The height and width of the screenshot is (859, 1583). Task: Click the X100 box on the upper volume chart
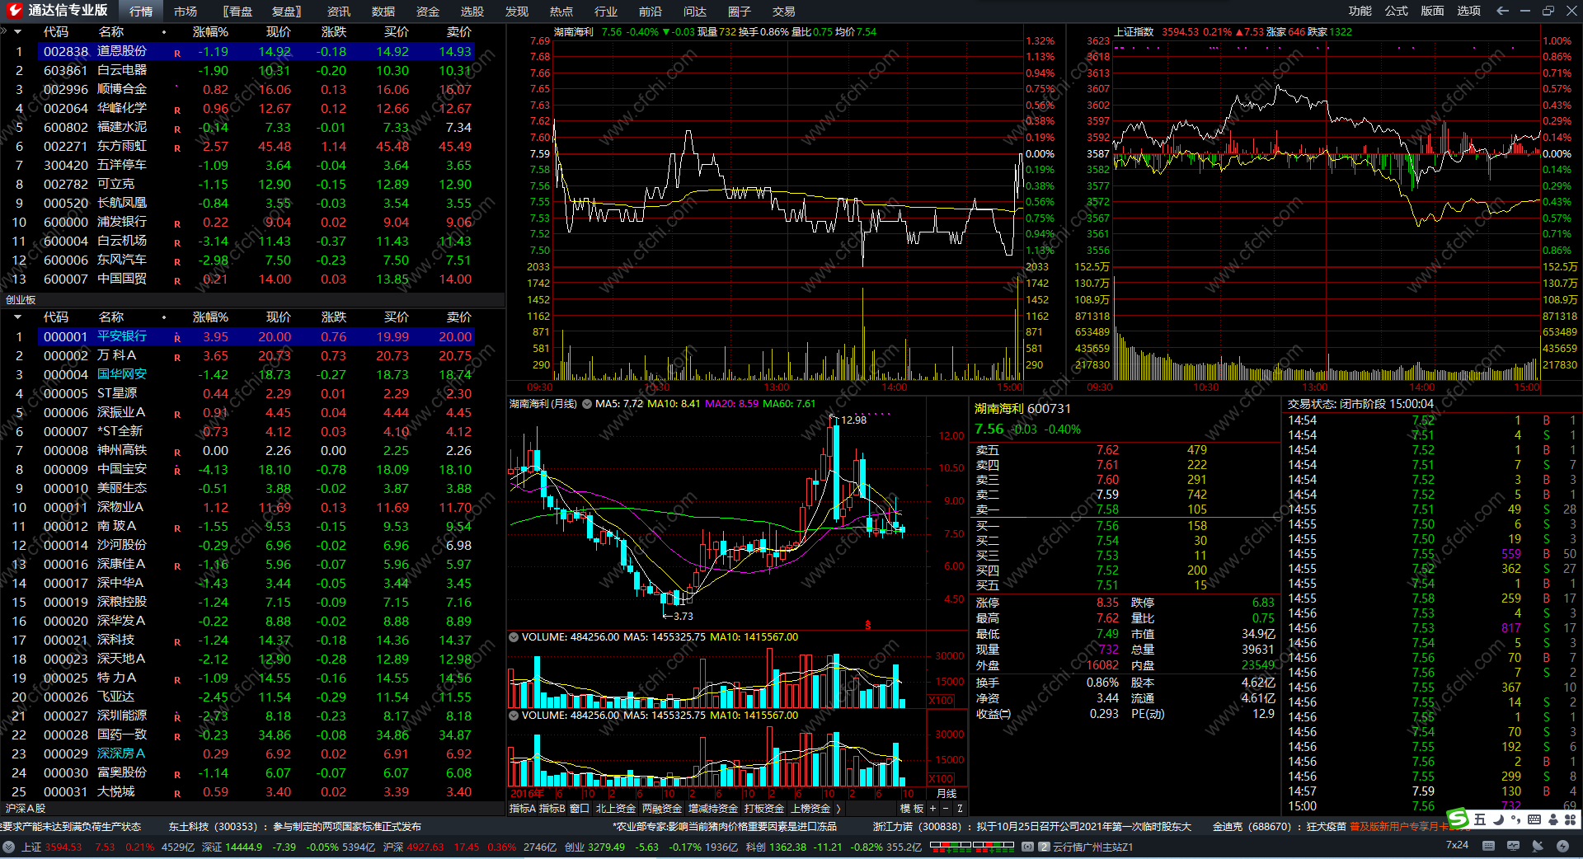click(x=942, y=701)
